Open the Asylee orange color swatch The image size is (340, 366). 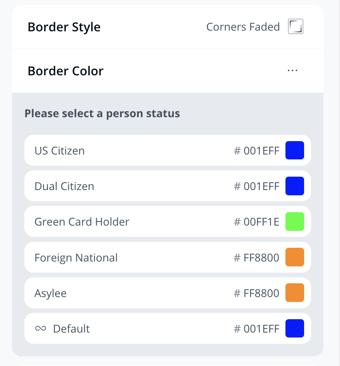[x=295, y=293]
